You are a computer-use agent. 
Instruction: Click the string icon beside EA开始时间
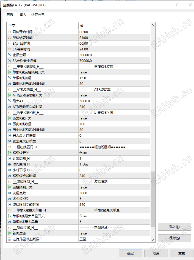coord(10,44)
